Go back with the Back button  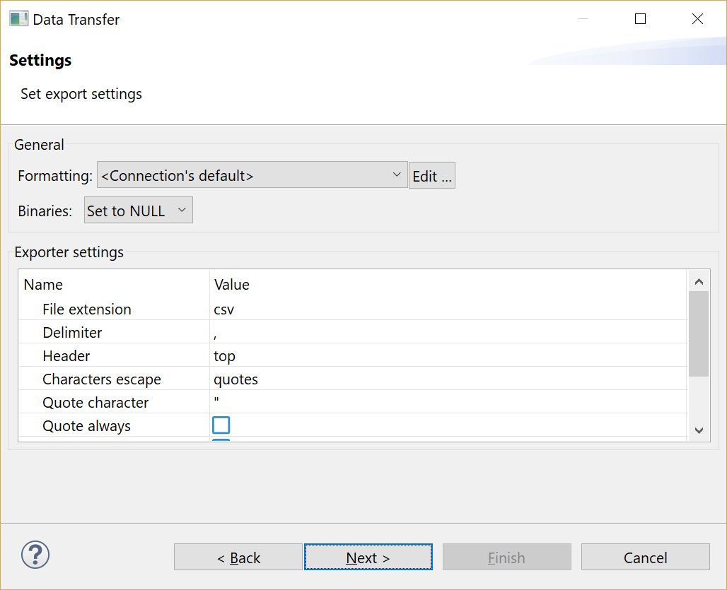coord(238,557)
